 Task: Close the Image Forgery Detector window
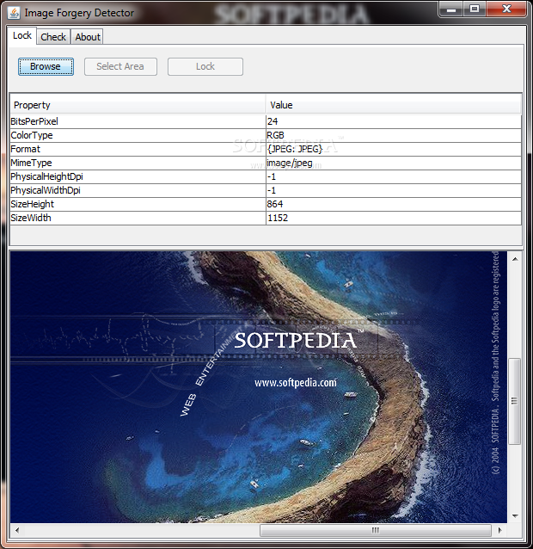point(506,9)
